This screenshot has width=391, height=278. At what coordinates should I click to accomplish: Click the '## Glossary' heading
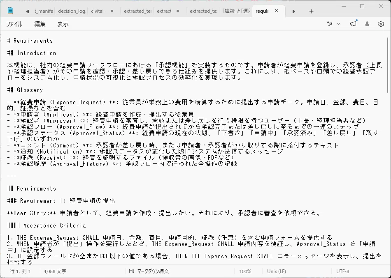[25, 90]
